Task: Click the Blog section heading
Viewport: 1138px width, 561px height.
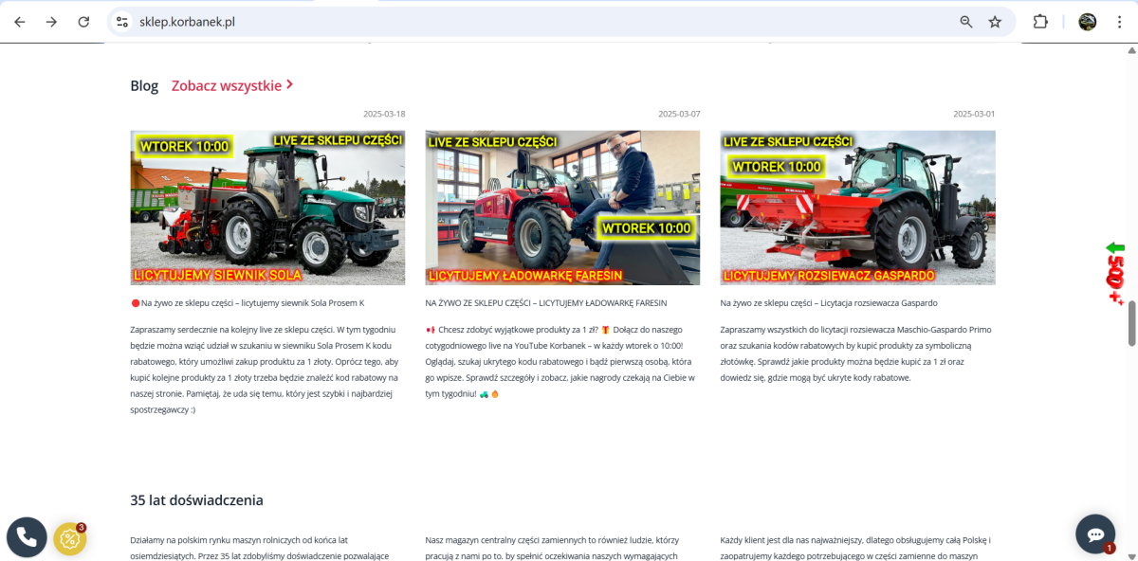Action: pyautogui.click(x=144, y=86)
